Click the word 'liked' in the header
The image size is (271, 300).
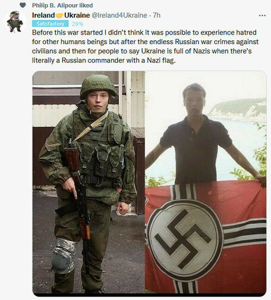coord(86,5)
